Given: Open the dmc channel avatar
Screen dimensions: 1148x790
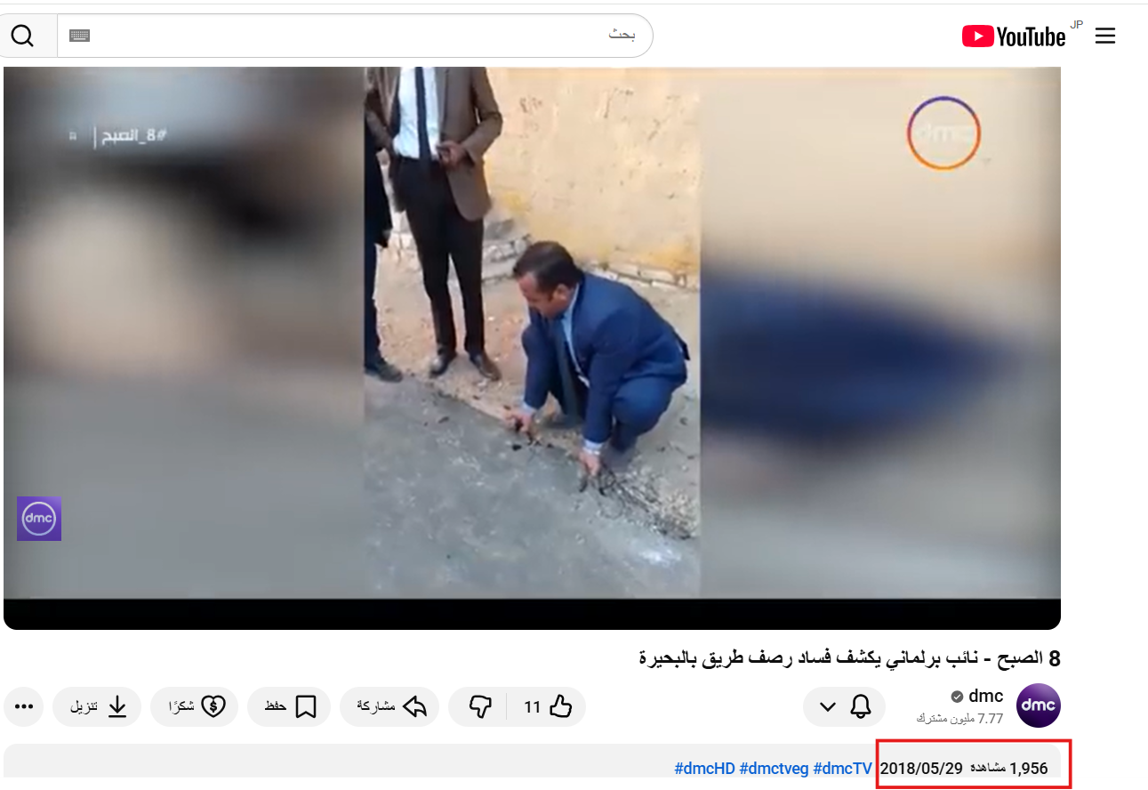Looking at the screenshot, I should (1038, 706).
